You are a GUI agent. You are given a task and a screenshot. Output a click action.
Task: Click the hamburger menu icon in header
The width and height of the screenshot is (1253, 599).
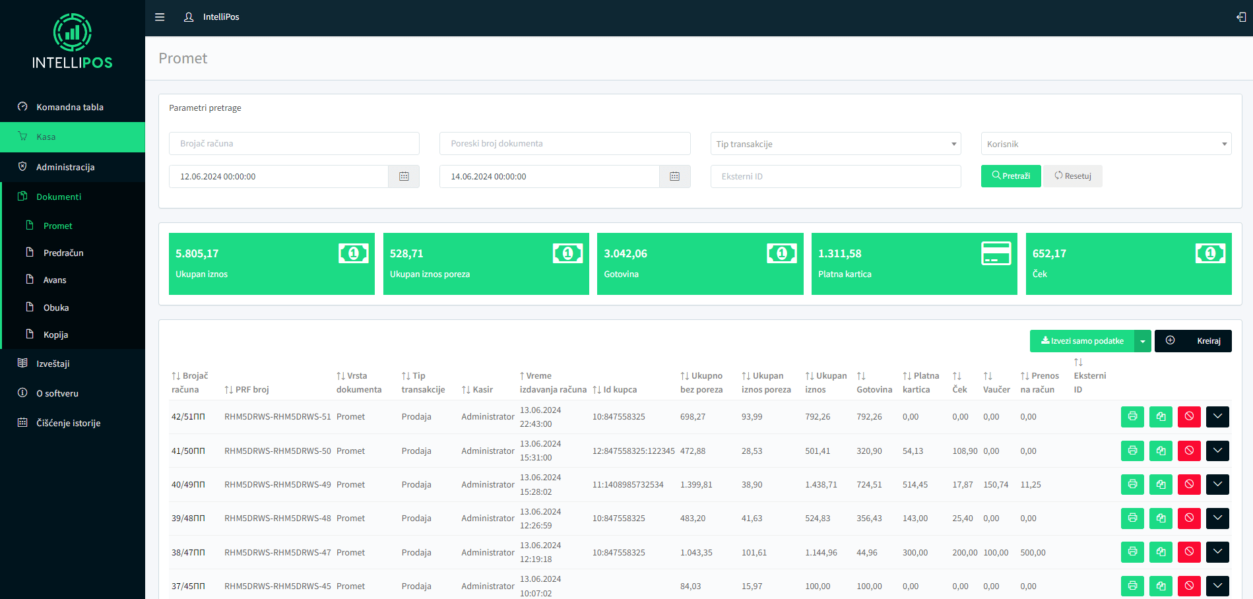tap(160, 17)
